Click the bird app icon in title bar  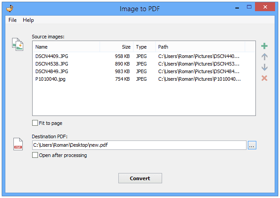point(10,8)
